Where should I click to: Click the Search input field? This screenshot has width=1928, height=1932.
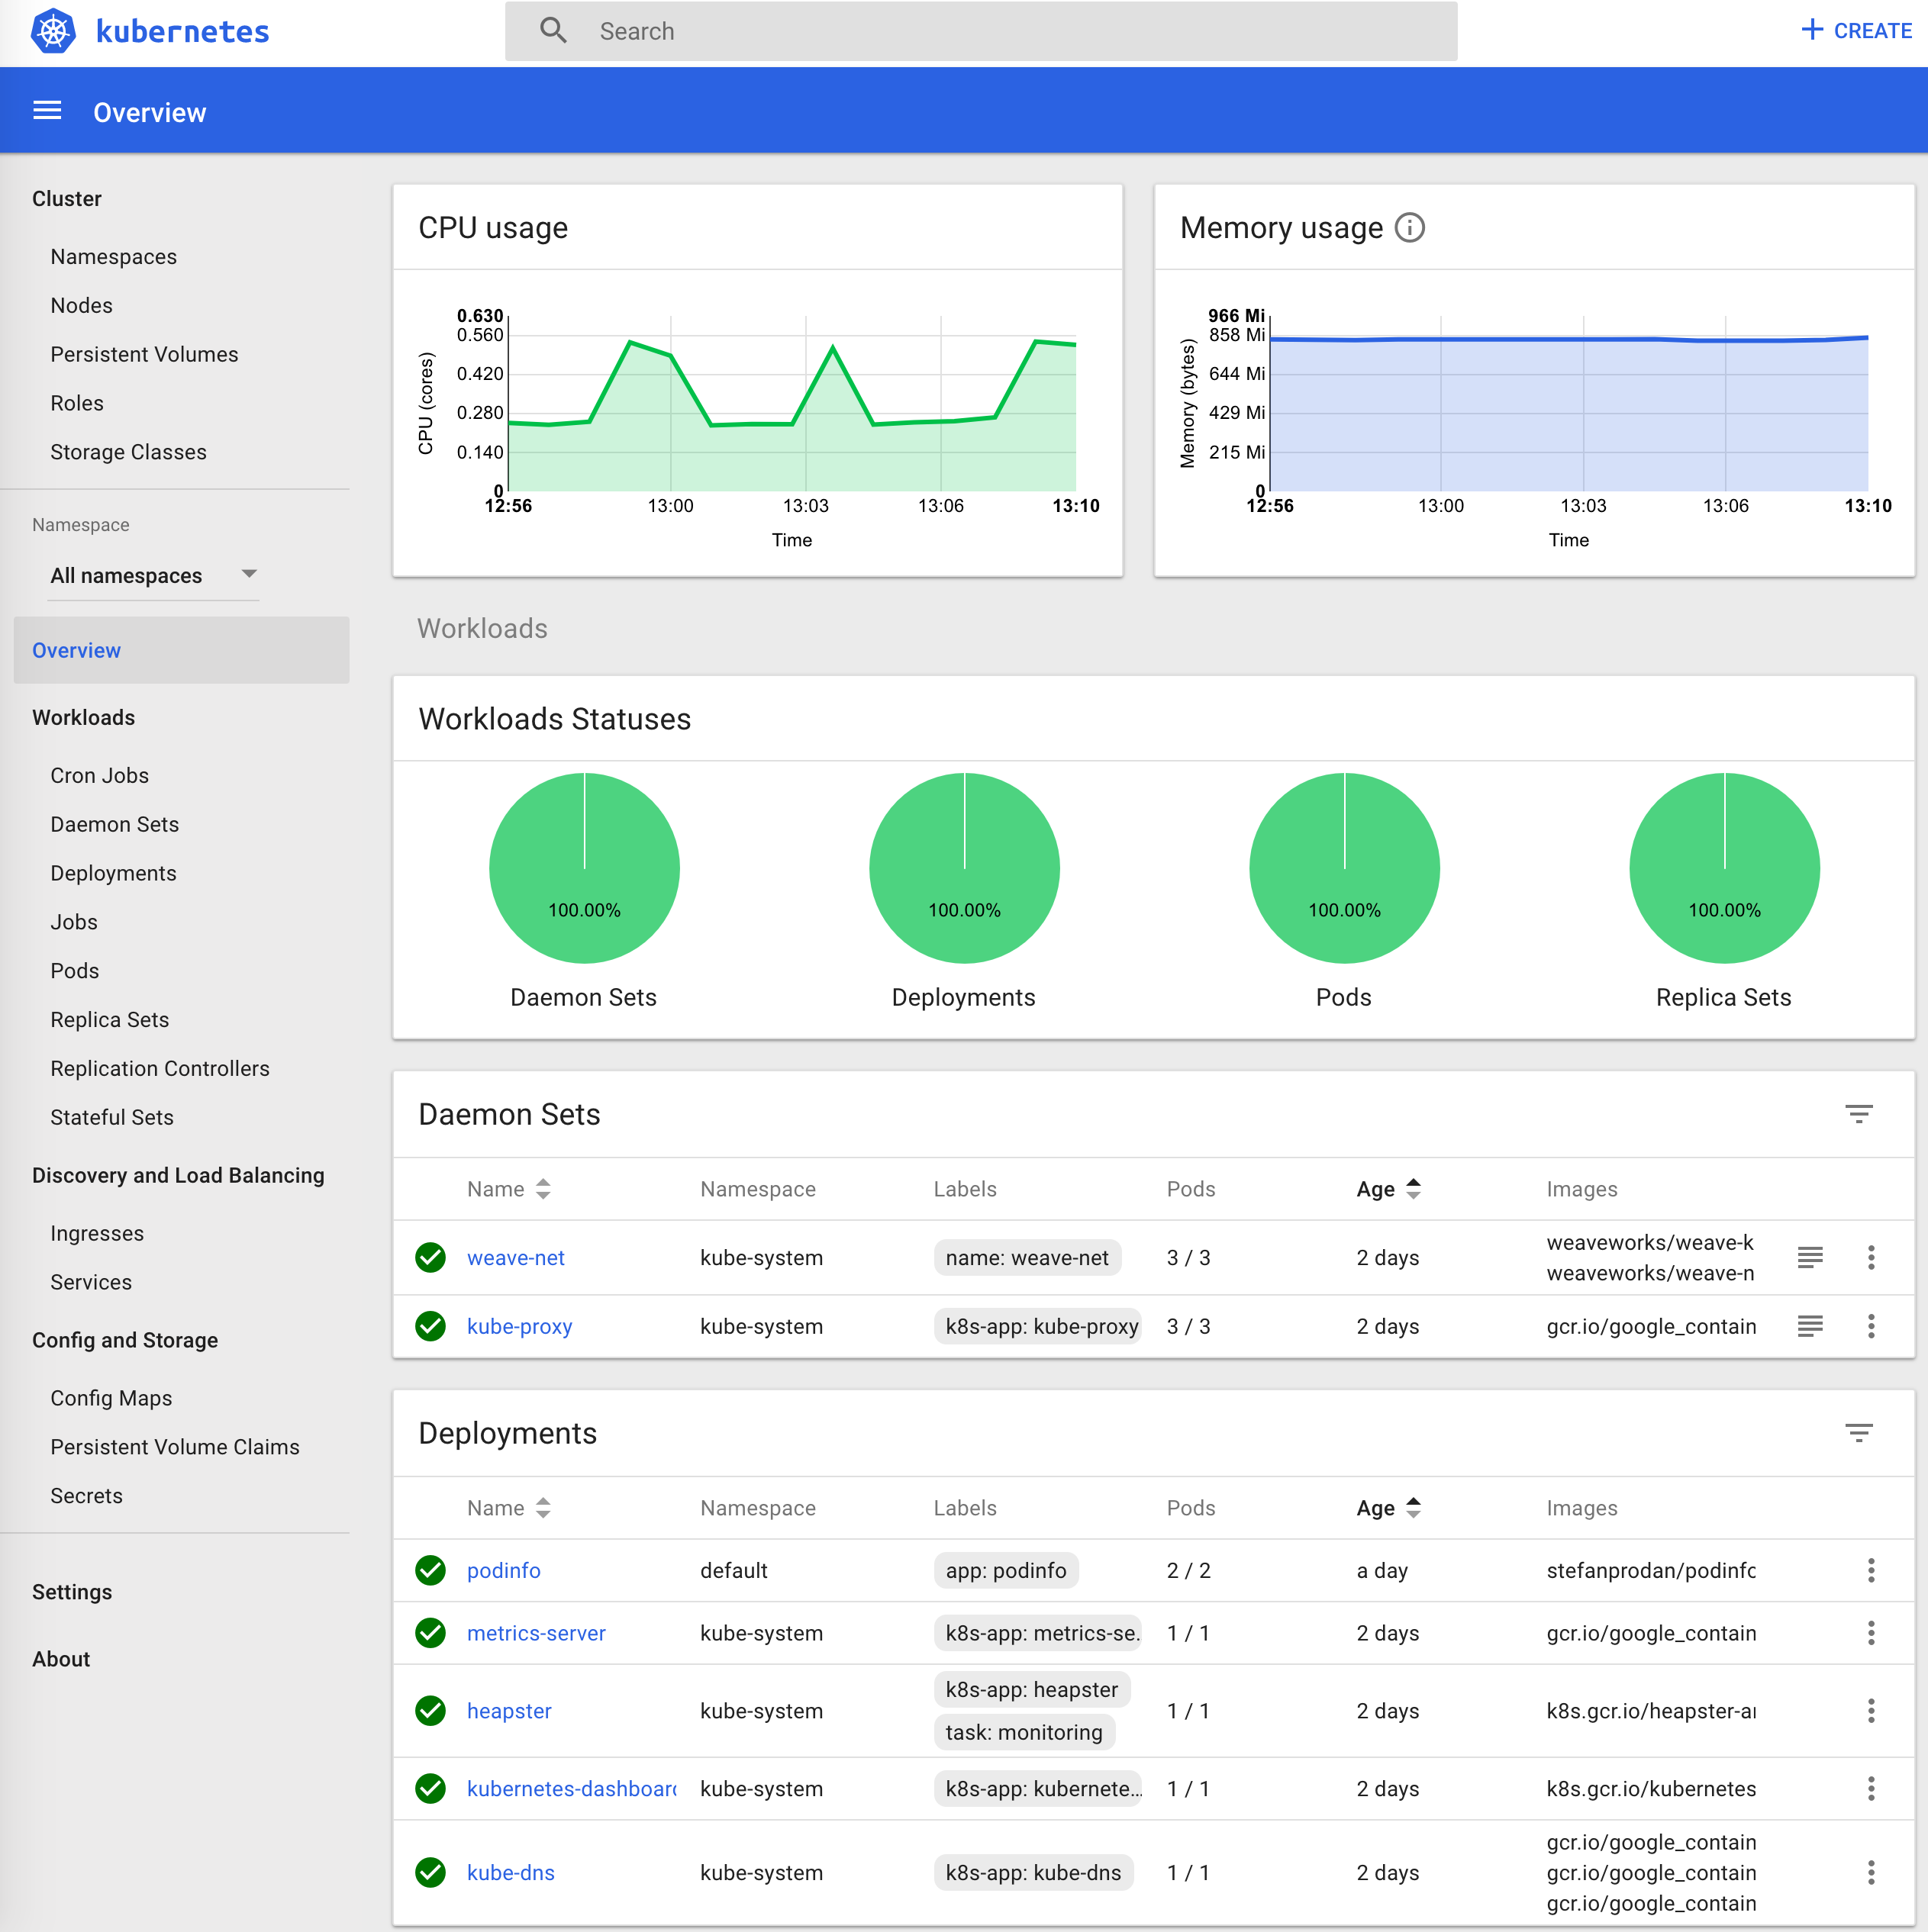[981, 31]
